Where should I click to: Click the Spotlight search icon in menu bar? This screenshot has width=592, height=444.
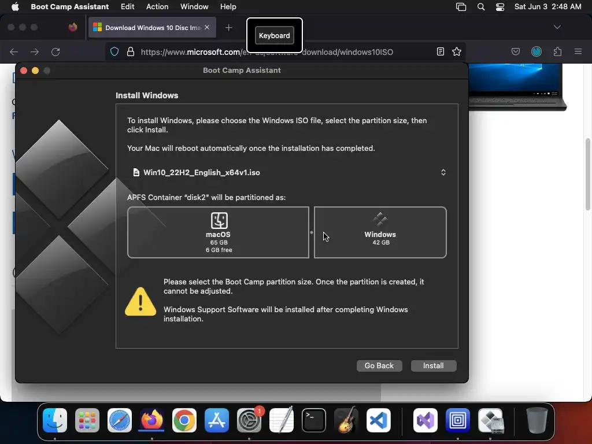coord(480,7)
